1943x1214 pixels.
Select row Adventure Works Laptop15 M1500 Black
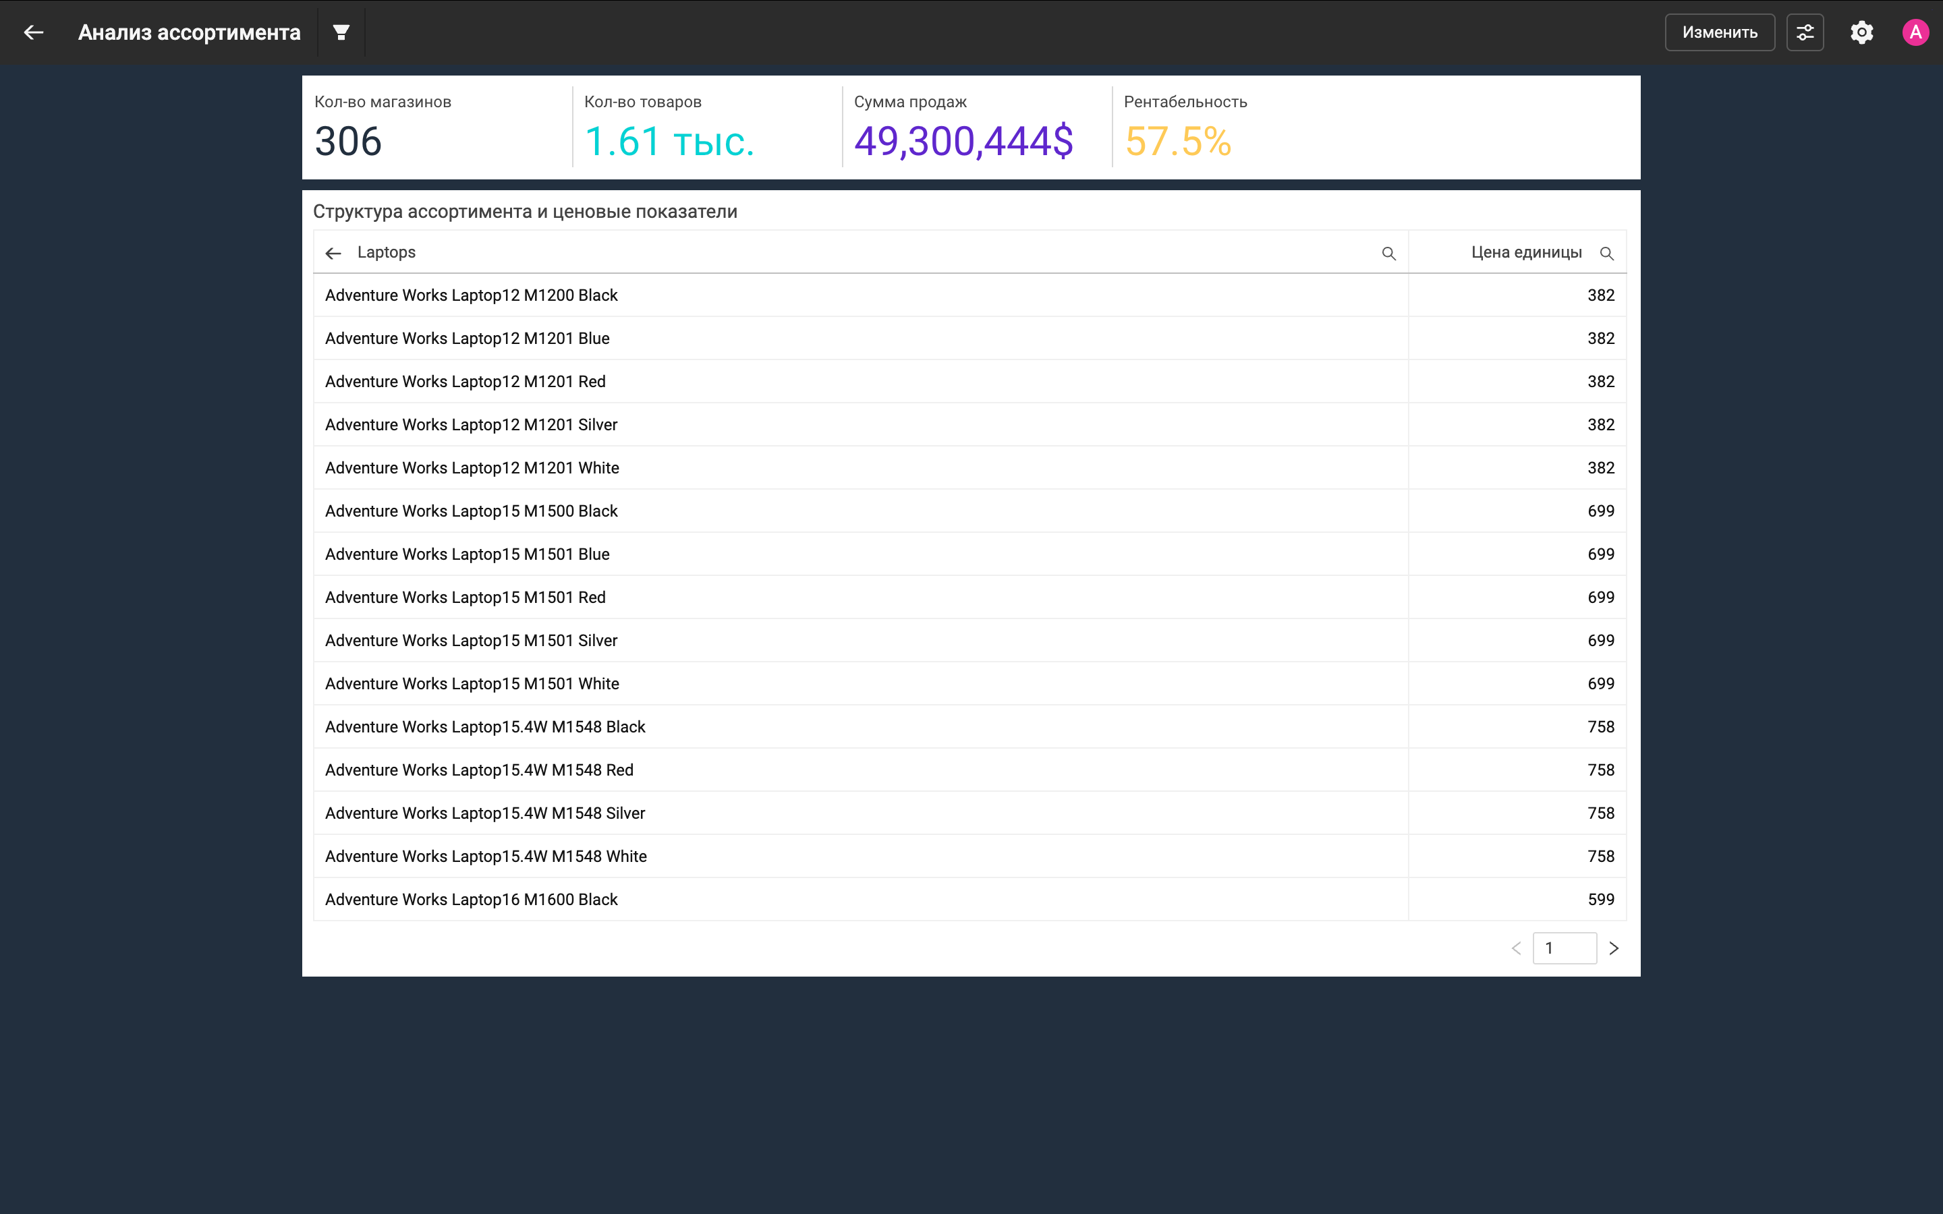click(970, 511)
